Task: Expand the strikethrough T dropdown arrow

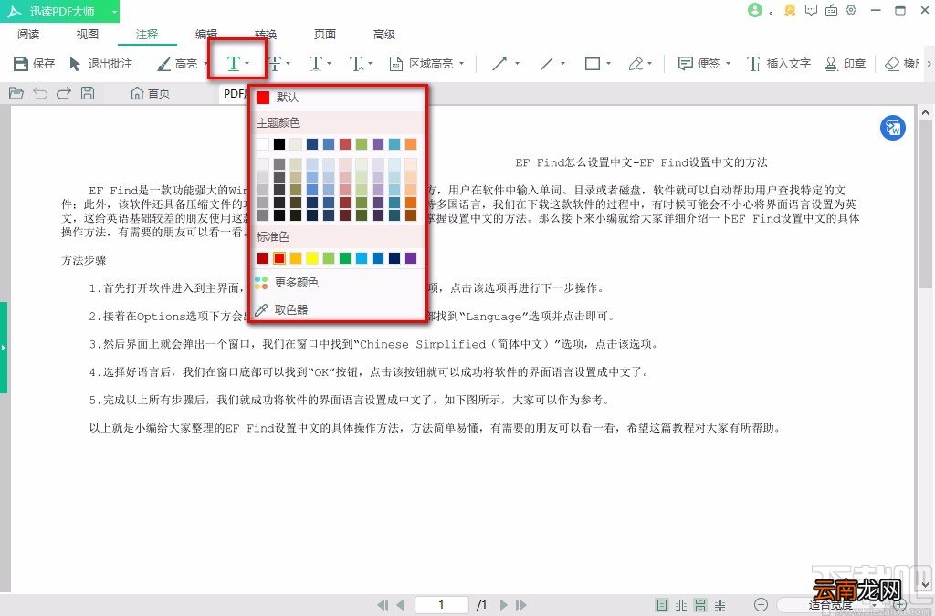Action: tap(288, 63)
